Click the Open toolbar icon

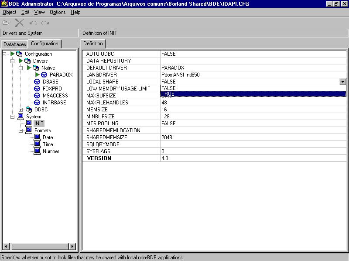[x=6, y=23]
